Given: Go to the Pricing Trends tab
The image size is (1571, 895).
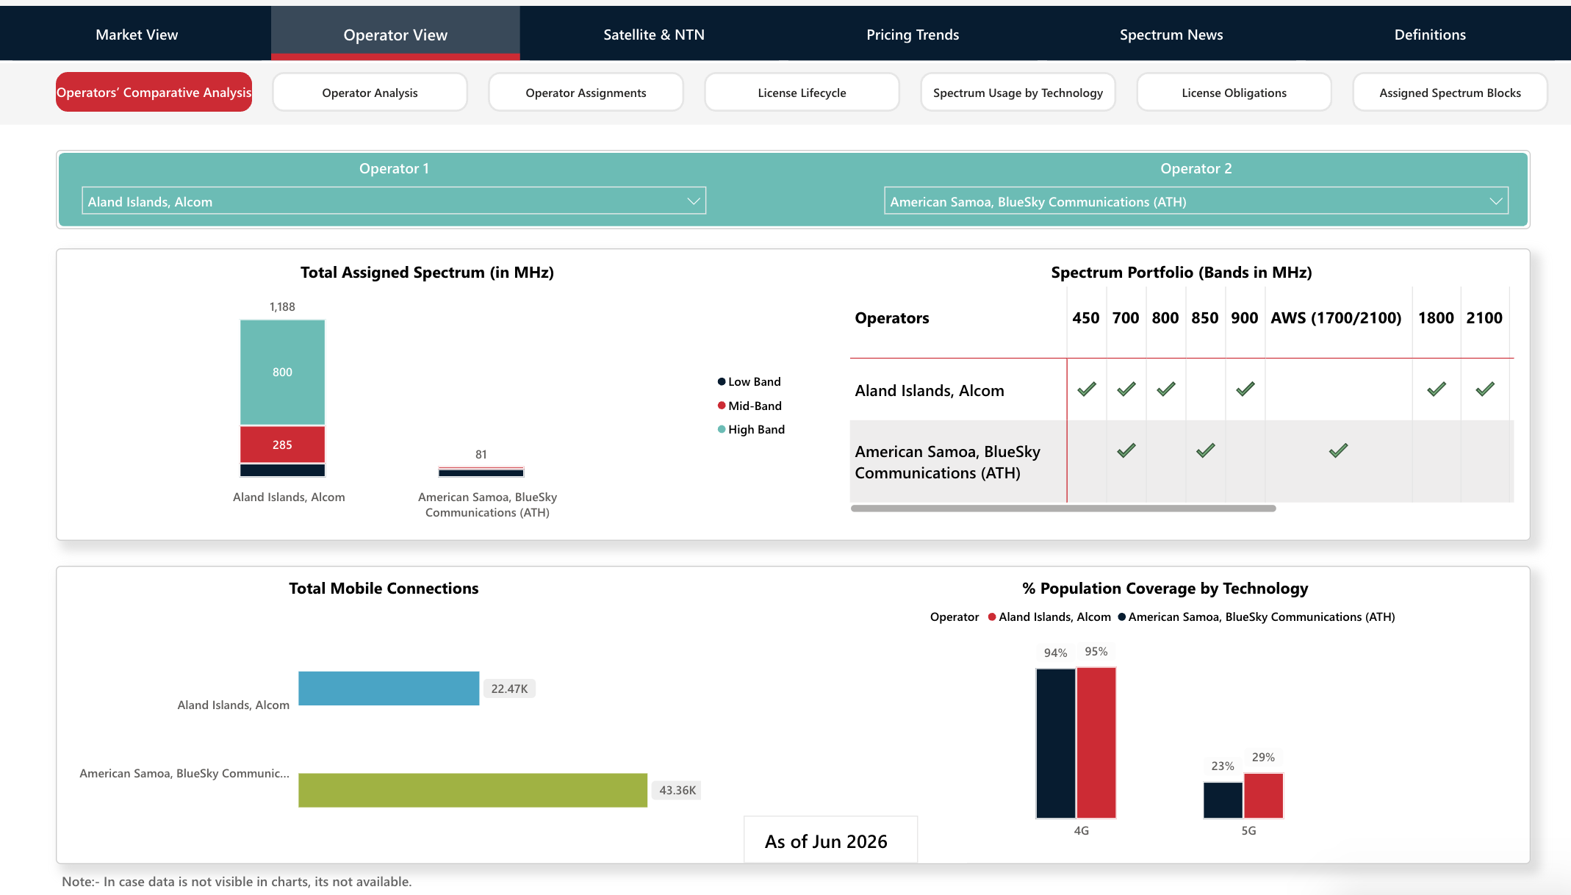Looking at the screenshot, I should coord(913,35).
